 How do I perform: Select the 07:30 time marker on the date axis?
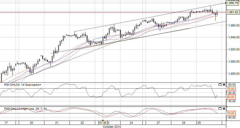click(103, 123)
